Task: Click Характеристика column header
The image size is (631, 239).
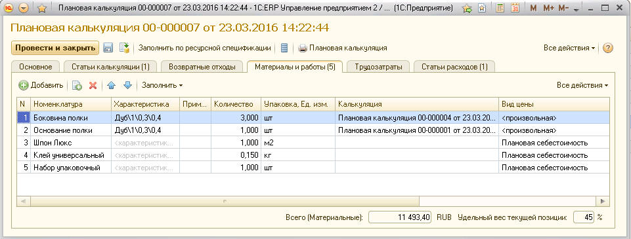Action: pos(145,104)
